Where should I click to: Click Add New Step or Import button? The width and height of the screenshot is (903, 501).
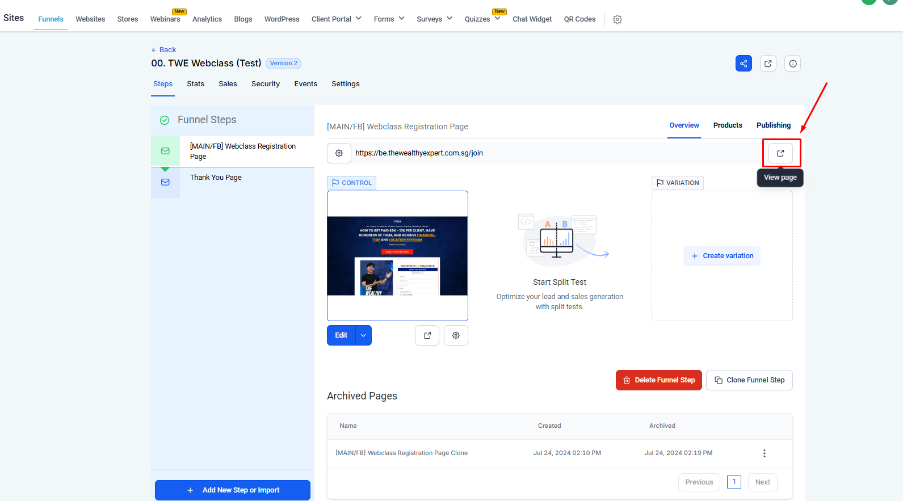[x=233, y=490]
